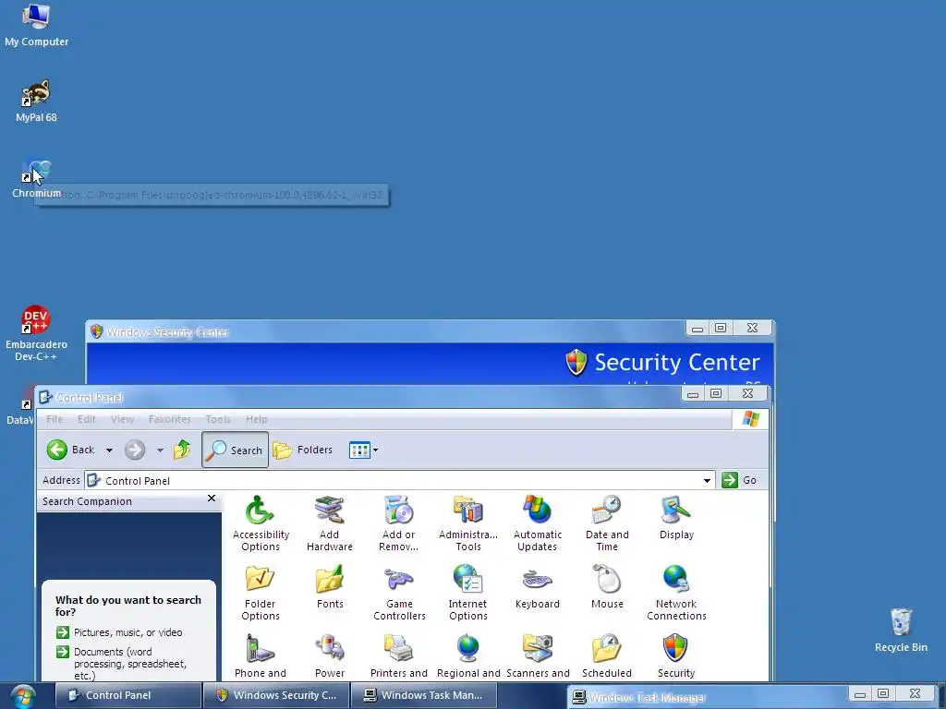Open Date and Time applet

click(607, 523)
